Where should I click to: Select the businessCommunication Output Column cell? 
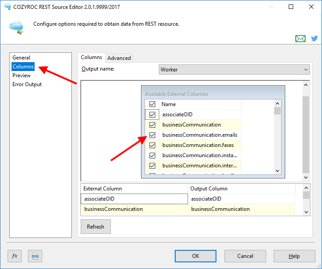[241, 209]
